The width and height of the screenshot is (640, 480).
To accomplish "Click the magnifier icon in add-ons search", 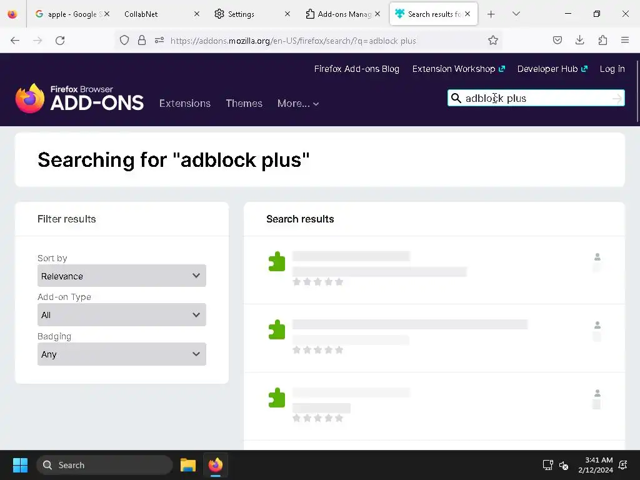I will 456,98.
